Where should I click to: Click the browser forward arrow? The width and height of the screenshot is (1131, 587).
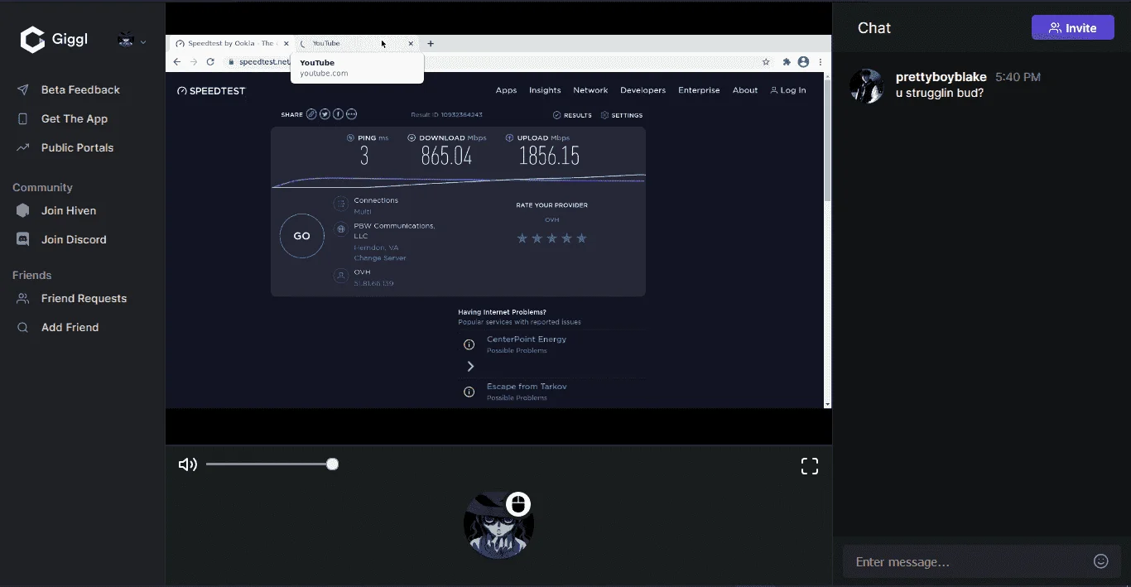[x=194, y=62]
